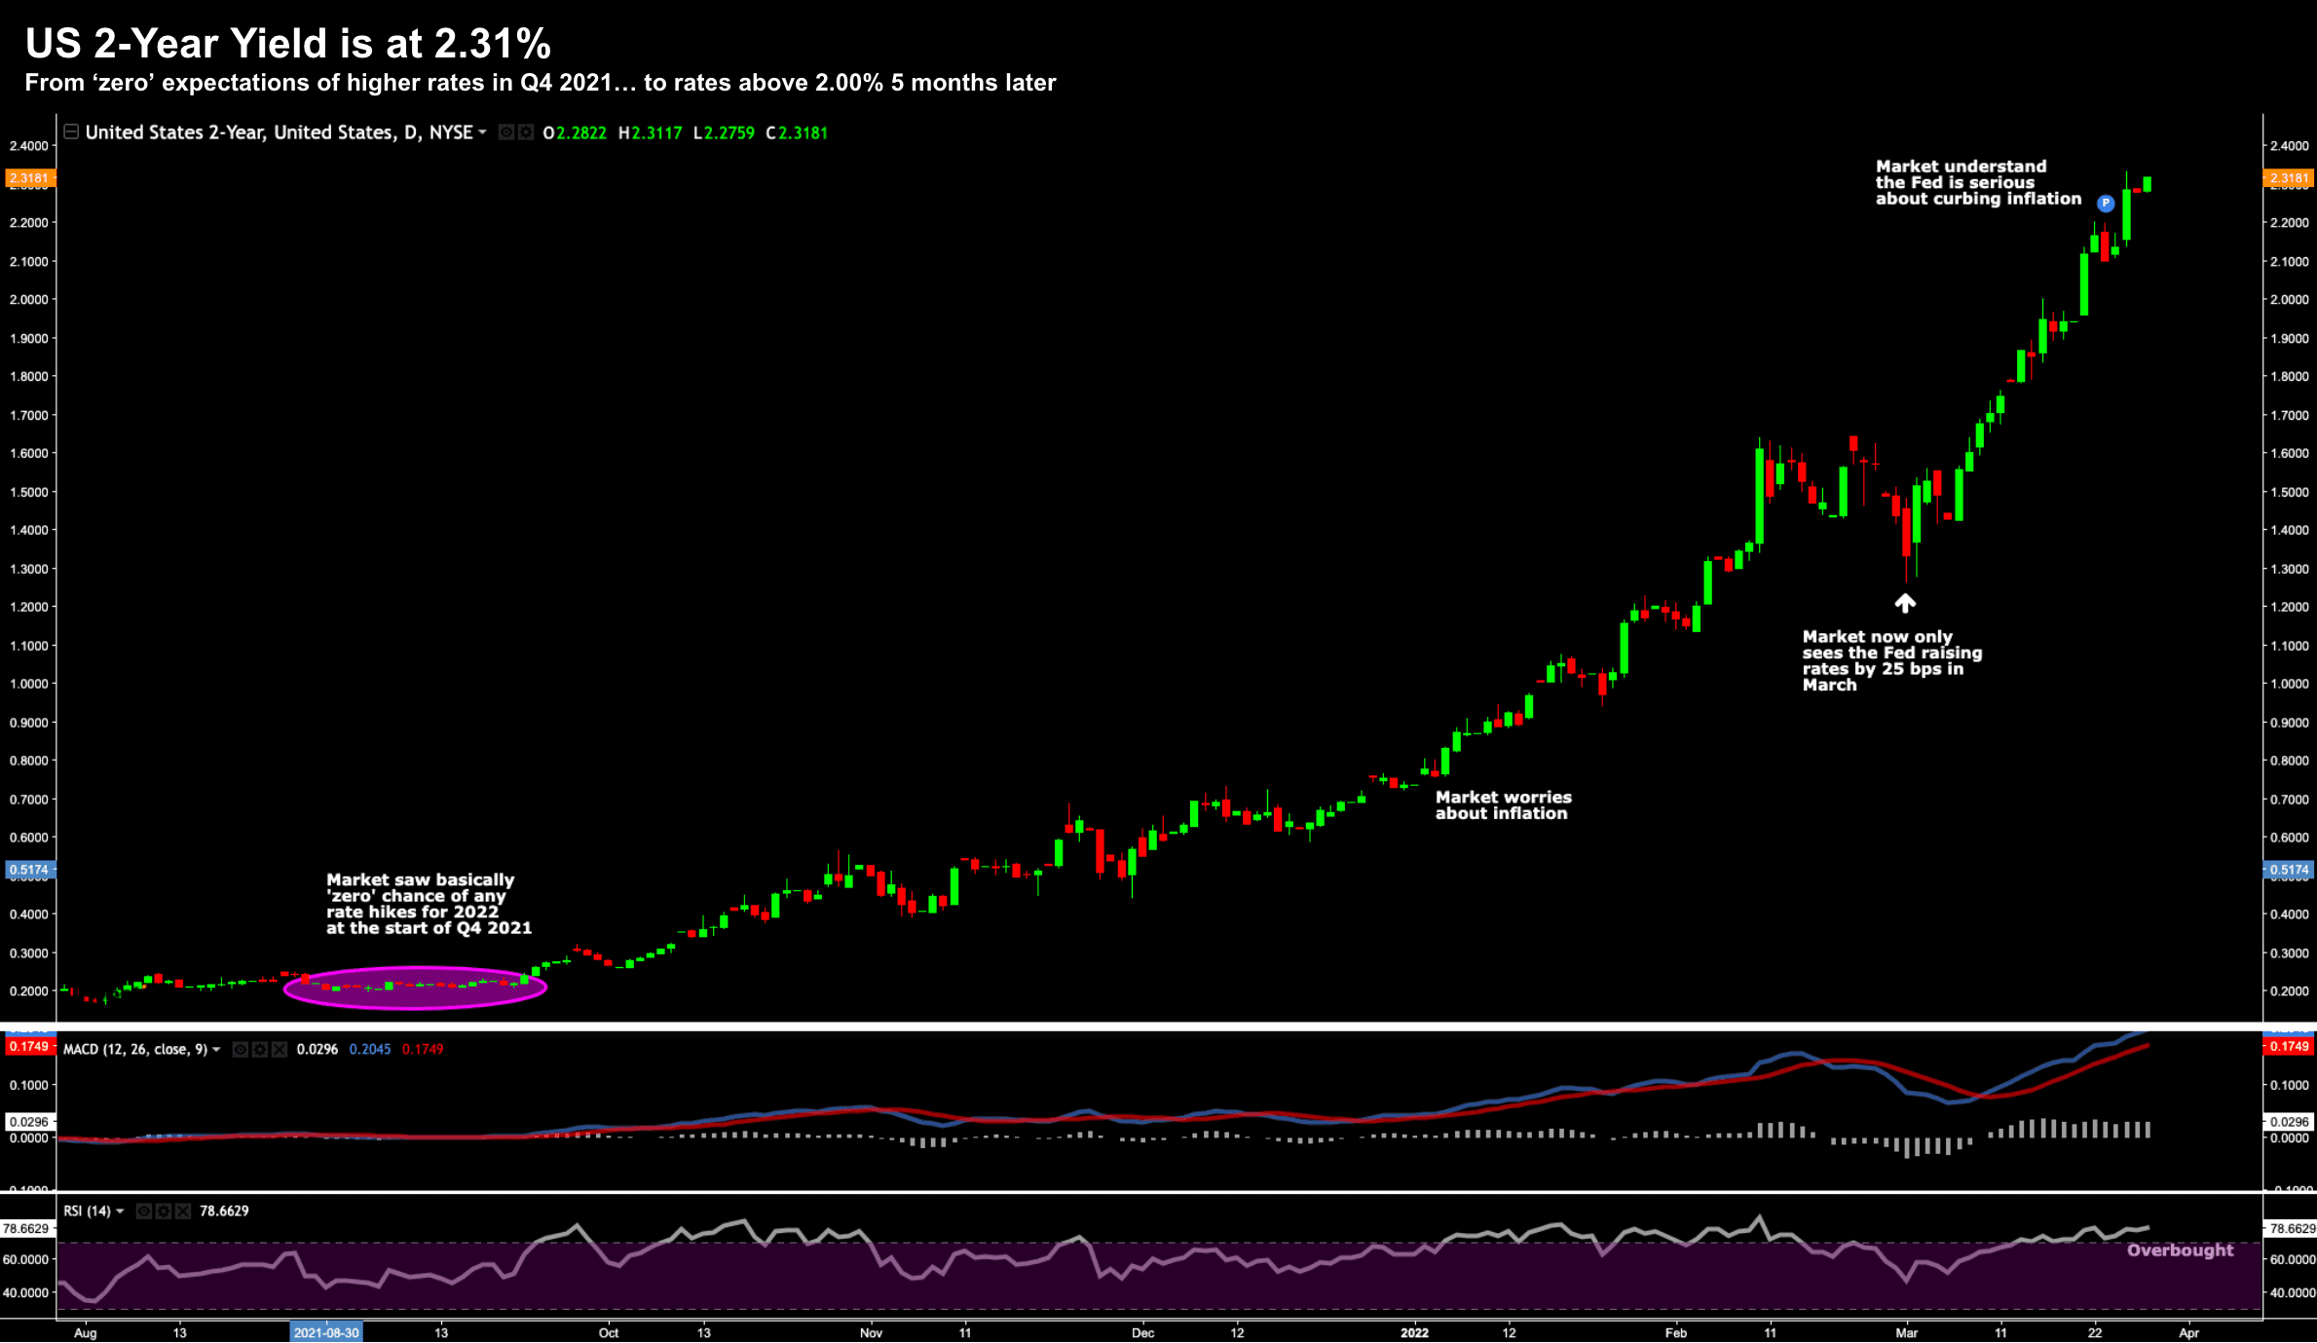This screenshot has width=2317, height=1343.
Task: Select the 'Market worries about inflation' text note
Action: point(1502,805)
